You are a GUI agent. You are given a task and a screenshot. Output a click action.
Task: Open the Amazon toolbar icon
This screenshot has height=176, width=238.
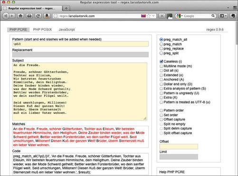[47, 16]
